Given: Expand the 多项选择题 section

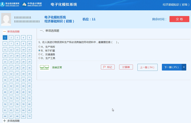Looking at the screenshot, I should click(4, 121).
